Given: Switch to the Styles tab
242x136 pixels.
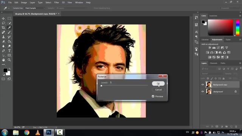Looking at the screenshot, I should tap(228, 40).
